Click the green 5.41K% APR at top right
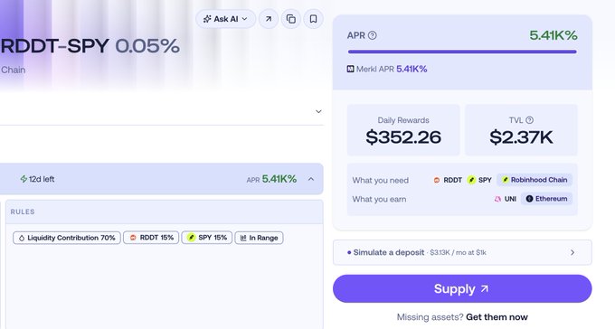Screen dimensions: 615x329 (553, 35)
